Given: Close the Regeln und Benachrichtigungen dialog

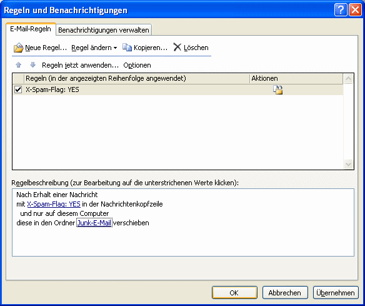Looking at the screenshot, I should [x=355, y=10].
